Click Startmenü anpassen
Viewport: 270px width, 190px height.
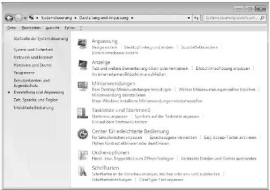coord(110,116)
